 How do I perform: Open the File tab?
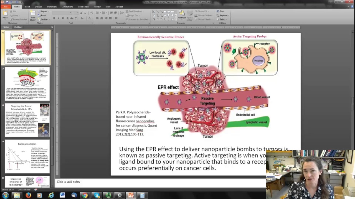coord(5,7)
